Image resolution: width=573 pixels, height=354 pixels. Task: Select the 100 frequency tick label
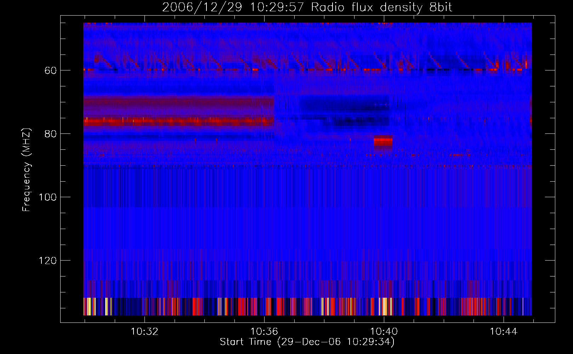pyautogui.click(x=47, y=197)
